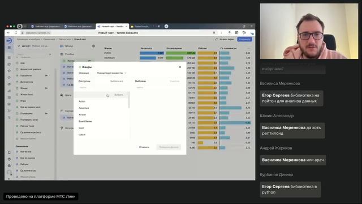Click the fullscreen expand icon

(216, 39)
